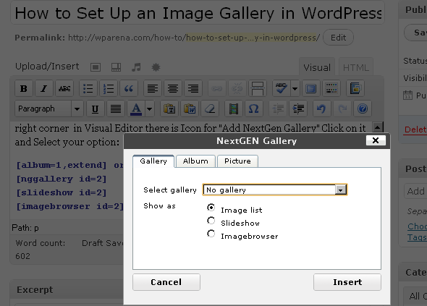Image resolution: width=427 pixels, height=306 pixels.
Task: Switch to the HTML editor tab
Action: pos(355,67)
